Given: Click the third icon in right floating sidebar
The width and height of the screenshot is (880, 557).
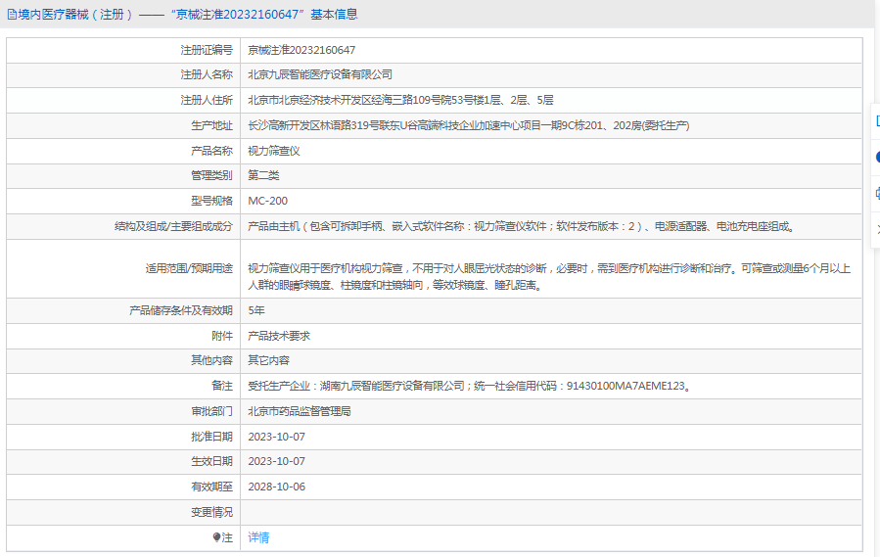Looking at the screenshot, I should tap(875, 193).
